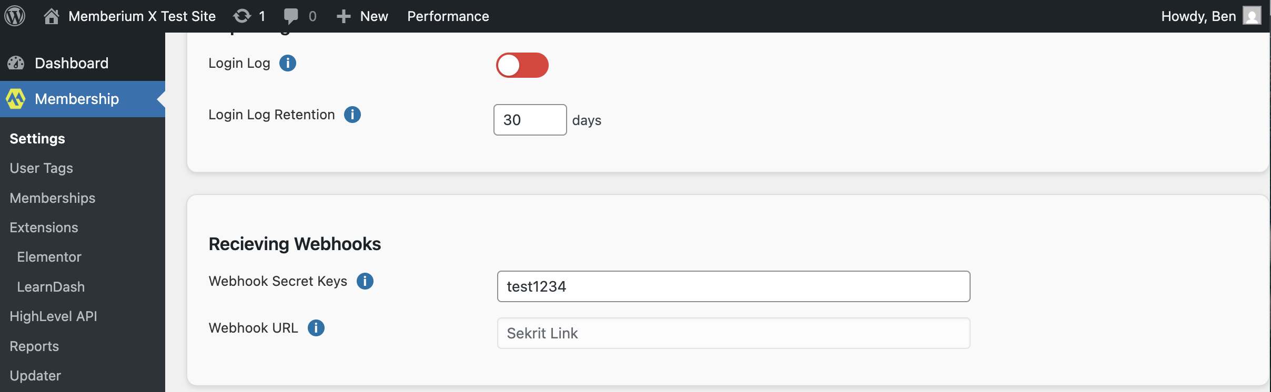Open the Updater submenu
The image size is (1271, 392).
point(35,376)
